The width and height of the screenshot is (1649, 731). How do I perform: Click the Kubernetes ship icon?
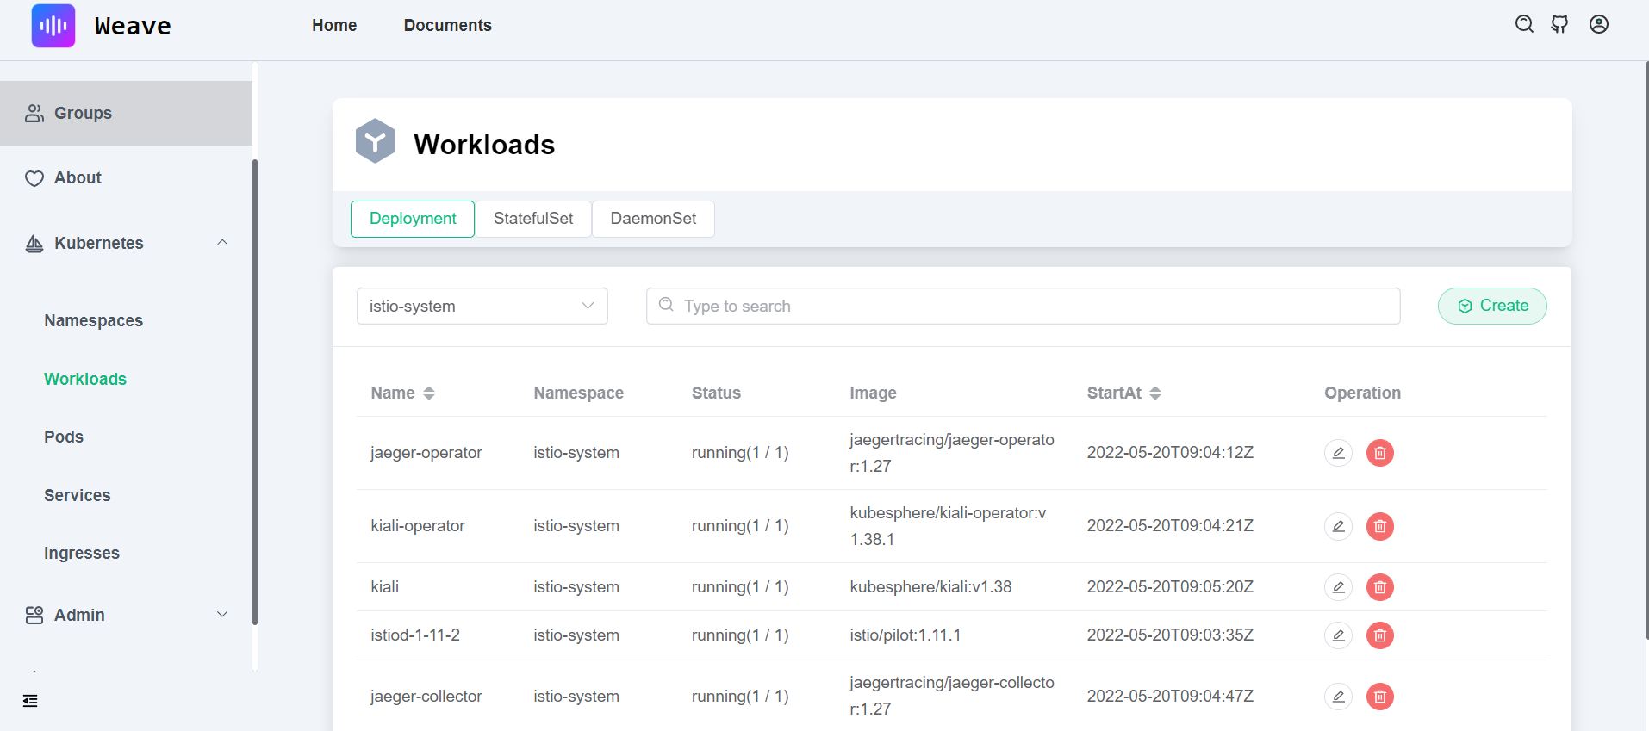click(x=34, y=244)
